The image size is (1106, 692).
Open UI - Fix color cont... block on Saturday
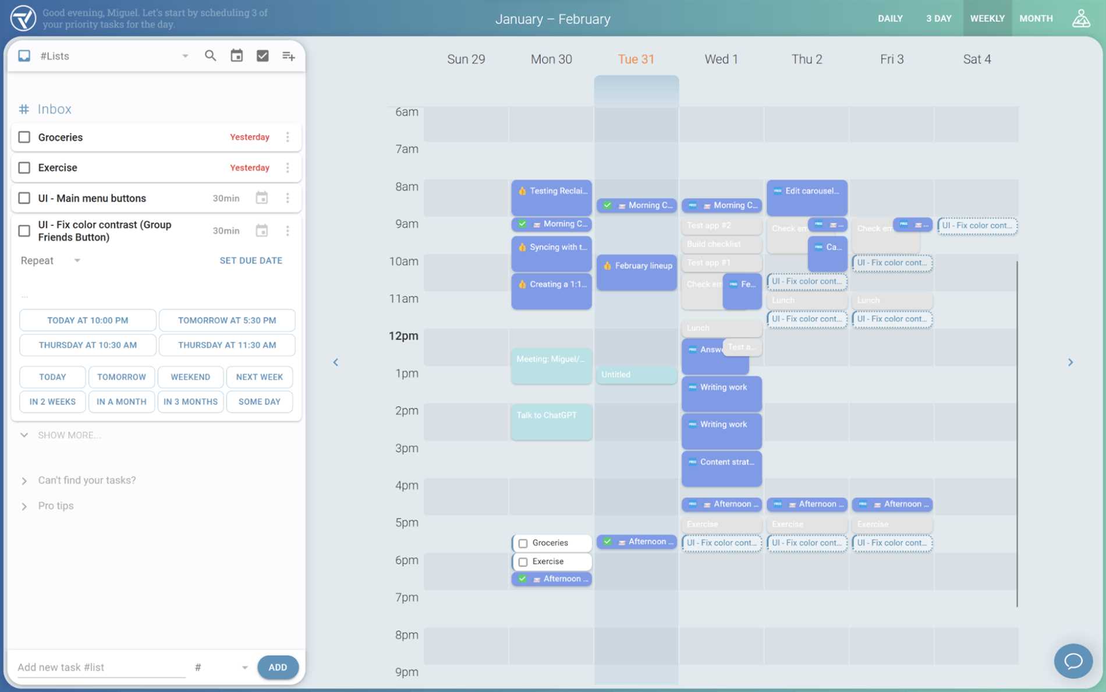pos(977,225)
